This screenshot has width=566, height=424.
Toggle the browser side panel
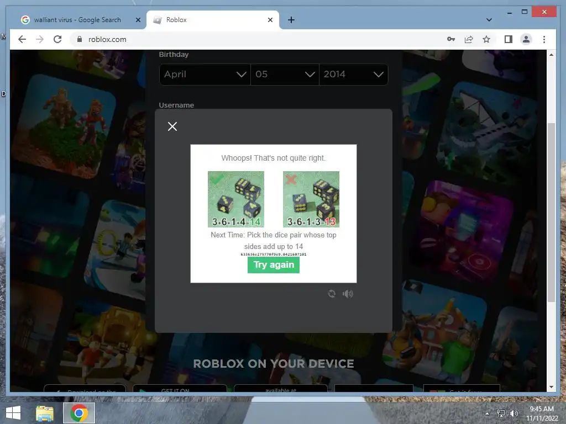(x=509, y=39)
